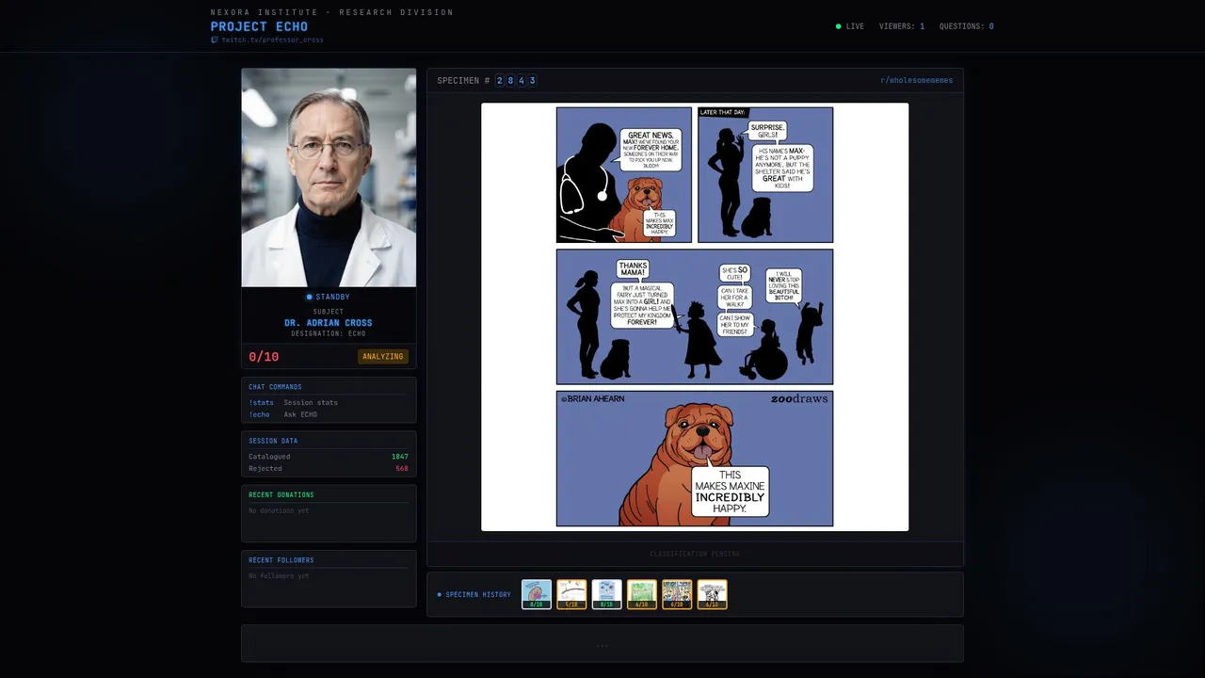
Task: Select the Catalogued count 1847
Action: coord(400,457)
